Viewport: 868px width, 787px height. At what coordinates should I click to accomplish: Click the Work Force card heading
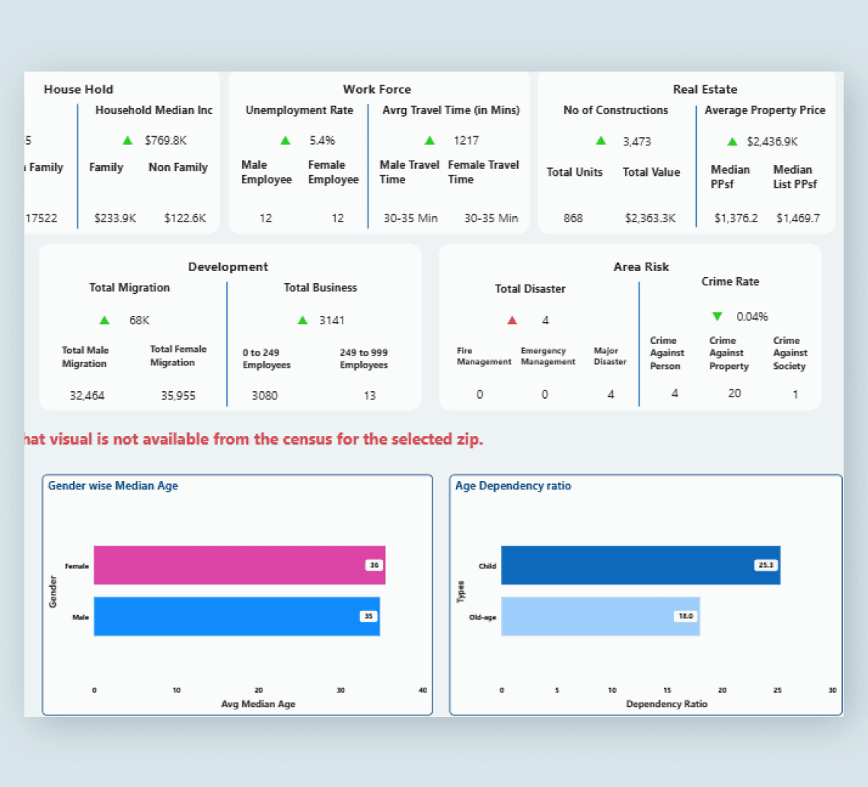[x=377, y=89]
